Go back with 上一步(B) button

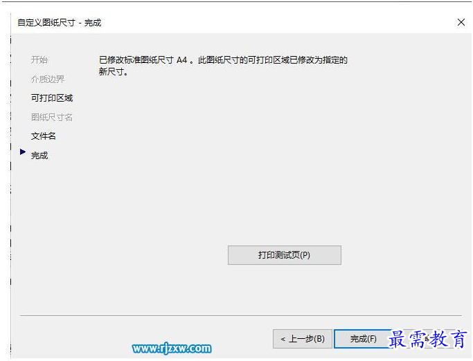[x=302, y=339]
